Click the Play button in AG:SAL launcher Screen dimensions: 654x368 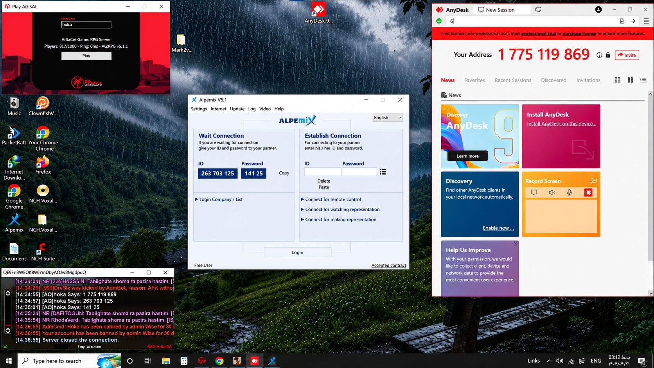pyautogui.click(x=86, y=56)
